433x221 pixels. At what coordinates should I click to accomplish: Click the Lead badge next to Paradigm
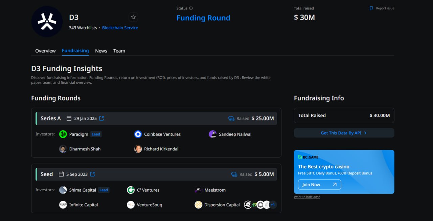[x=96, y=134]
